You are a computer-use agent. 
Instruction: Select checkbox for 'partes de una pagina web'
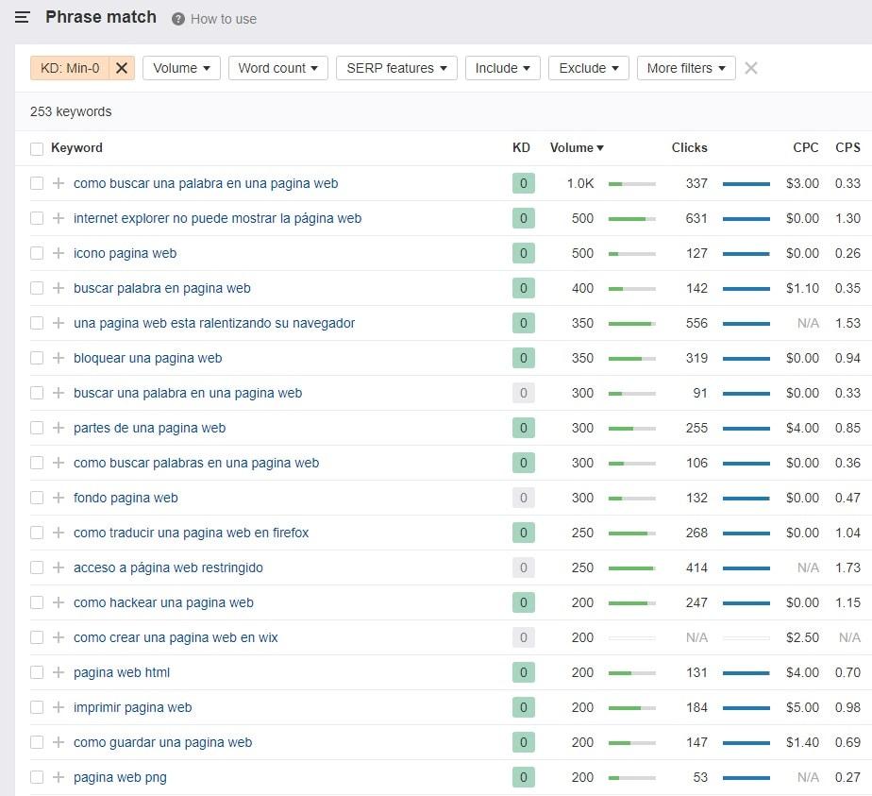pos(37,428)
